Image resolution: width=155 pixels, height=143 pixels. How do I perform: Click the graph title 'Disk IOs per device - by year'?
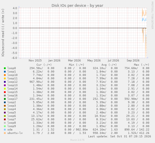pos(77,6)
